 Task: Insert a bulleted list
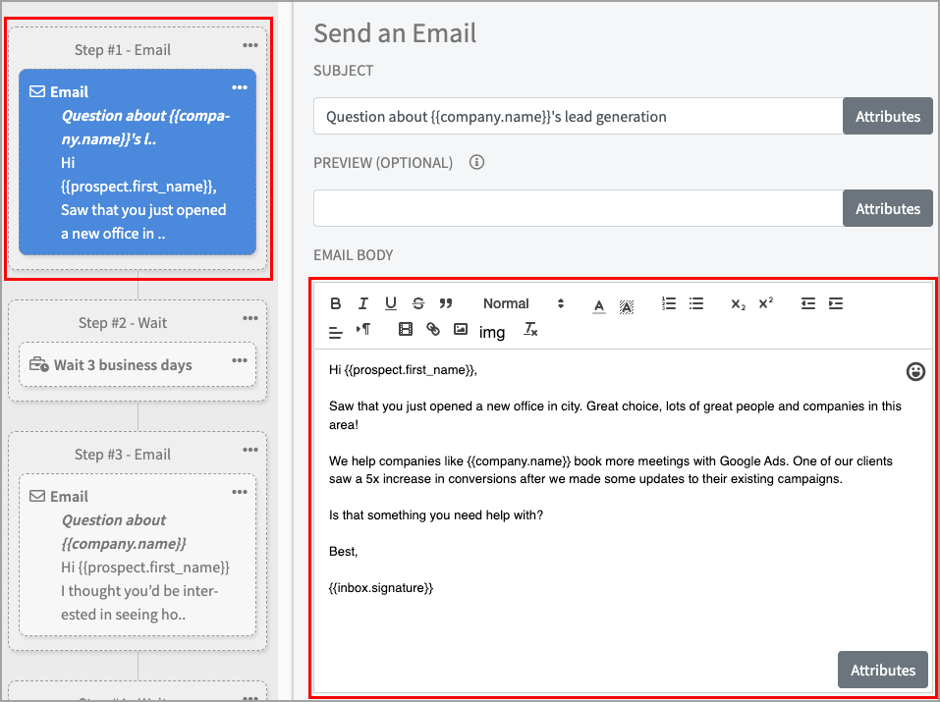696,303
